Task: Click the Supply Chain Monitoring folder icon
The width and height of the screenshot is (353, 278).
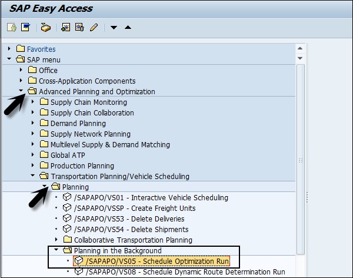Action: (x=44, y=102)
